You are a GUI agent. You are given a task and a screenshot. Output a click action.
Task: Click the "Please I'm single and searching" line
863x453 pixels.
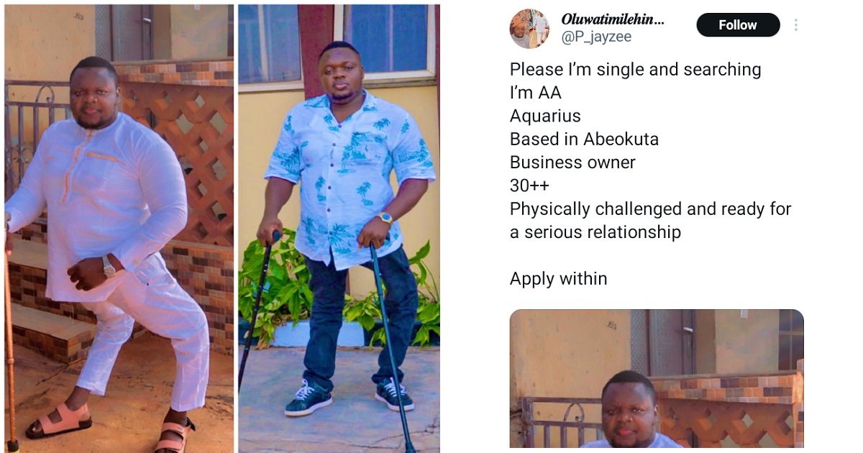point(636,70)
